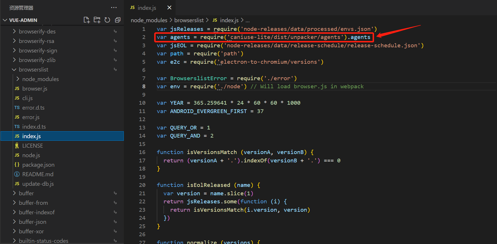
Task: Click the isVersionsMatch function name on line 16
Action: click(x=212, y=152)
